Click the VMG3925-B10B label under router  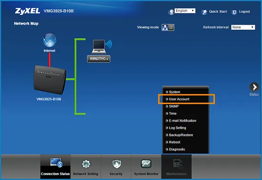pyautogui.click(x=49, y=99)
